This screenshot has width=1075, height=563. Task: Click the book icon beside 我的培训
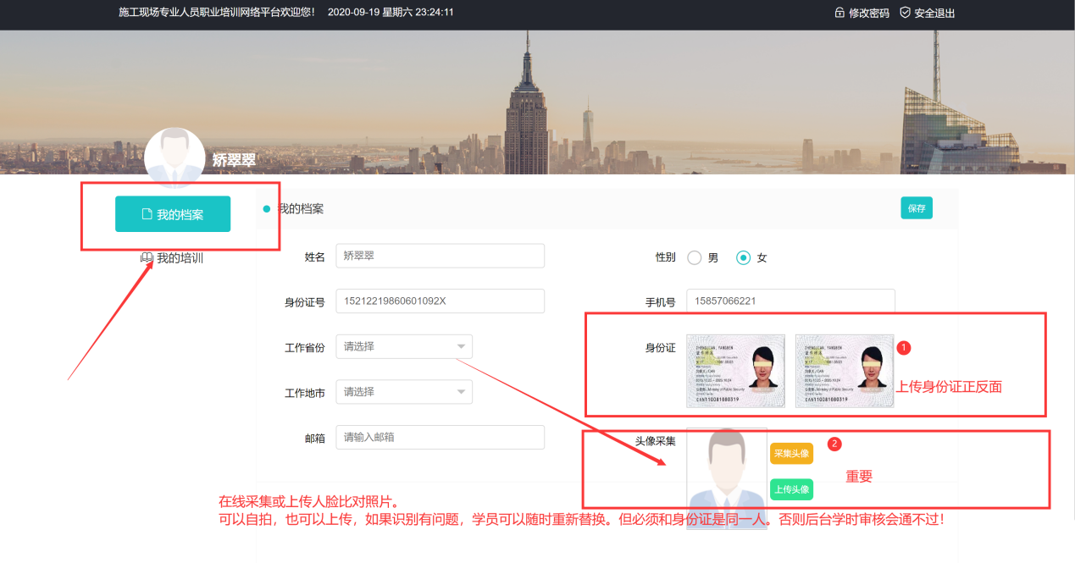[x=146, y=258]
